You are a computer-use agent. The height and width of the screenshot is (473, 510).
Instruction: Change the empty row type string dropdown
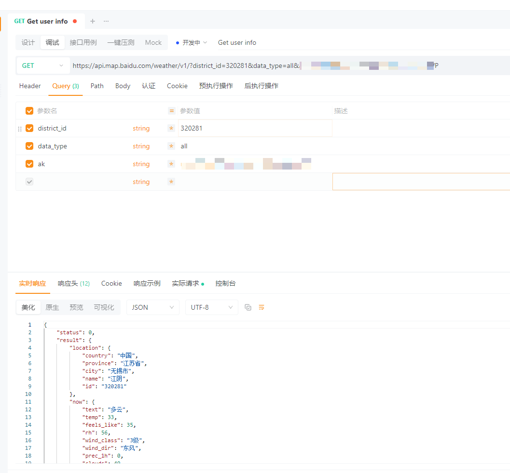point(141,182)
